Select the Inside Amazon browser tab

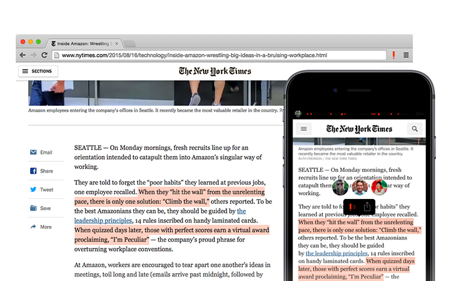coord(84,43)
